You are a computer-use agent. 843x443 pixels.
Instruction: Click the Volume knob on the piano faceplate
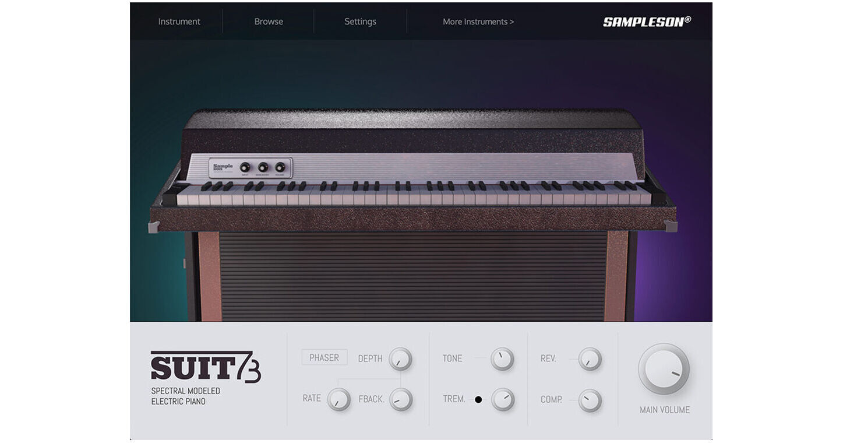(279, 167)
